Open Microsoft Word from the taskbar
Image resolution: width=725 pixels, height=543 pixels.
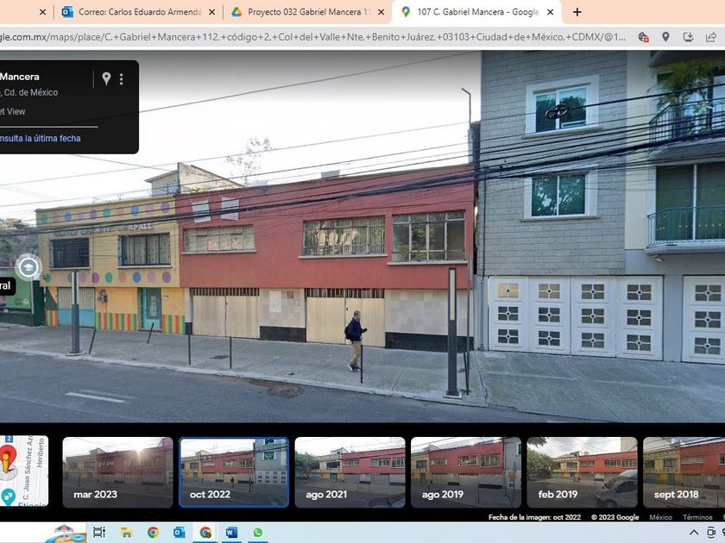click(231, 533)
